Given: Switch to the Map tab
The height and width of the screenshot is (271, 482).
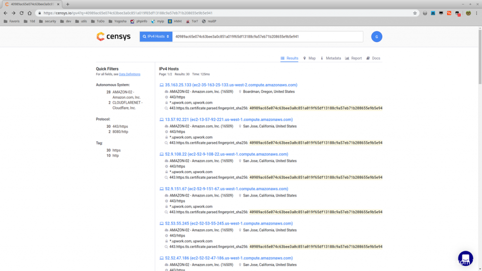Looking at the screenshot, I should click(x=309, y=58).
